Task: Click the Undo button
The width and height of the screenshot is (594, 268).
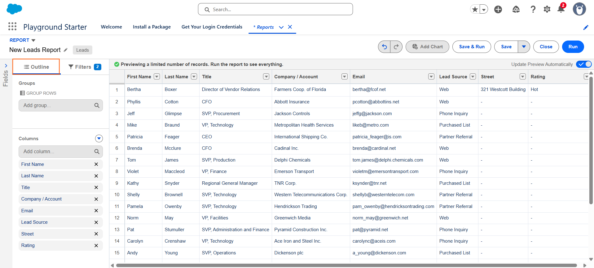Action: click(x=384, y=47)
